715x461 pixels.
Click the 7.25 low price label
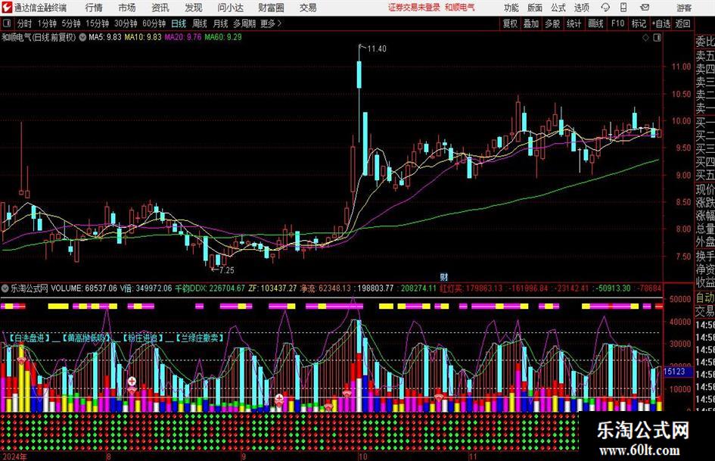(226, 270)
